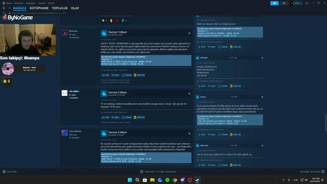This screenshot has height=184, width=327.
Task: Click Nelvoka's avatar thumbnail
Action: [x=64, y=33]
